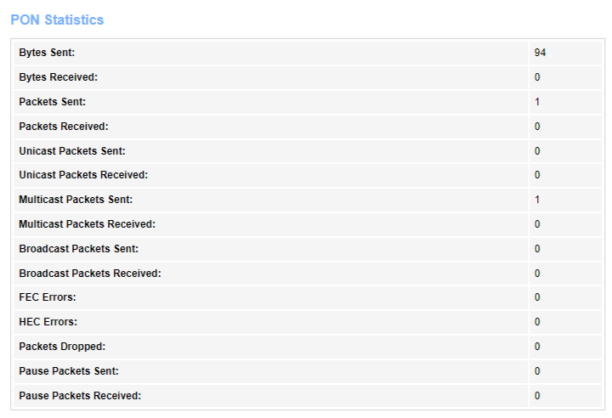The width and height of the screenshot is (612, 418).
Task: Select the Bytes Sent value 94
Action: click(x=540, y=53)
